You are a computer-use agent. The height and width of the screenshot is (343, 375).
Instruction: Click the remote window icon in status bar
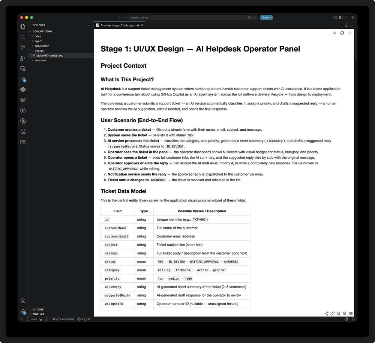[21, 319]
